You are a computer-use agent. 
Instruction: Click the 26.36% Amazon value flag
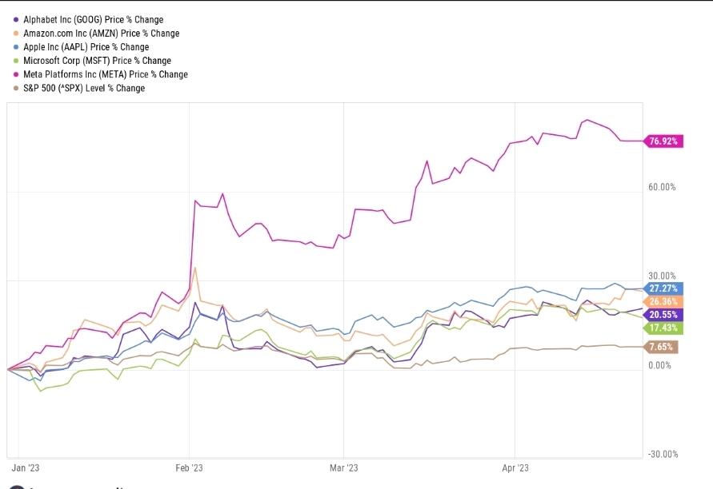663,301
